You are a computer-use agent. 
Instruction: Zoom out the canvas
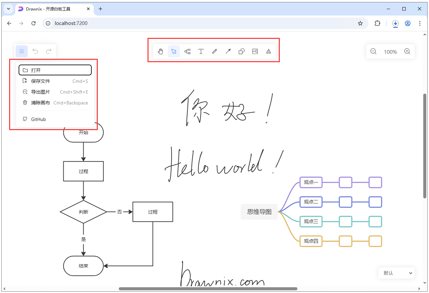374,51
